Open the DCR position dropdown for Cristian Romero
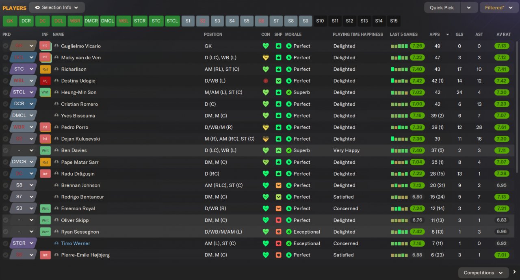The image size is (520, 280). [24, 104]
